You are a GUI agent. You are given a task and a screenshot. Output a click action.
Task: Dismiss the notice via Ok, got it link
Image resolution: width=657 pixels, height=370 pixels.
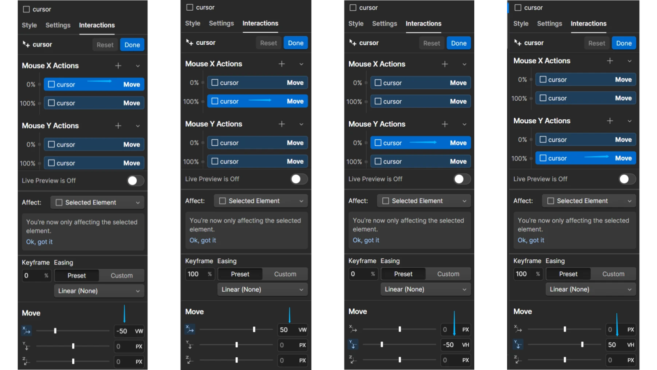point(39,242)
